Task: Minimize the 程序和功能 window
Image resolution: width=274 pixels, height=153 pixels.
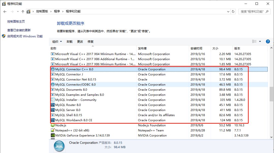Action: (246, 4)
